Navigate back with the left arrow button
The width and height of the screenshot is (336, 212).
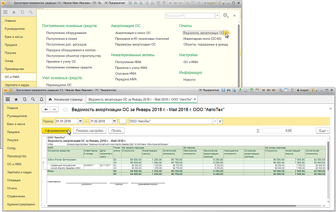[x=46, y=110]
